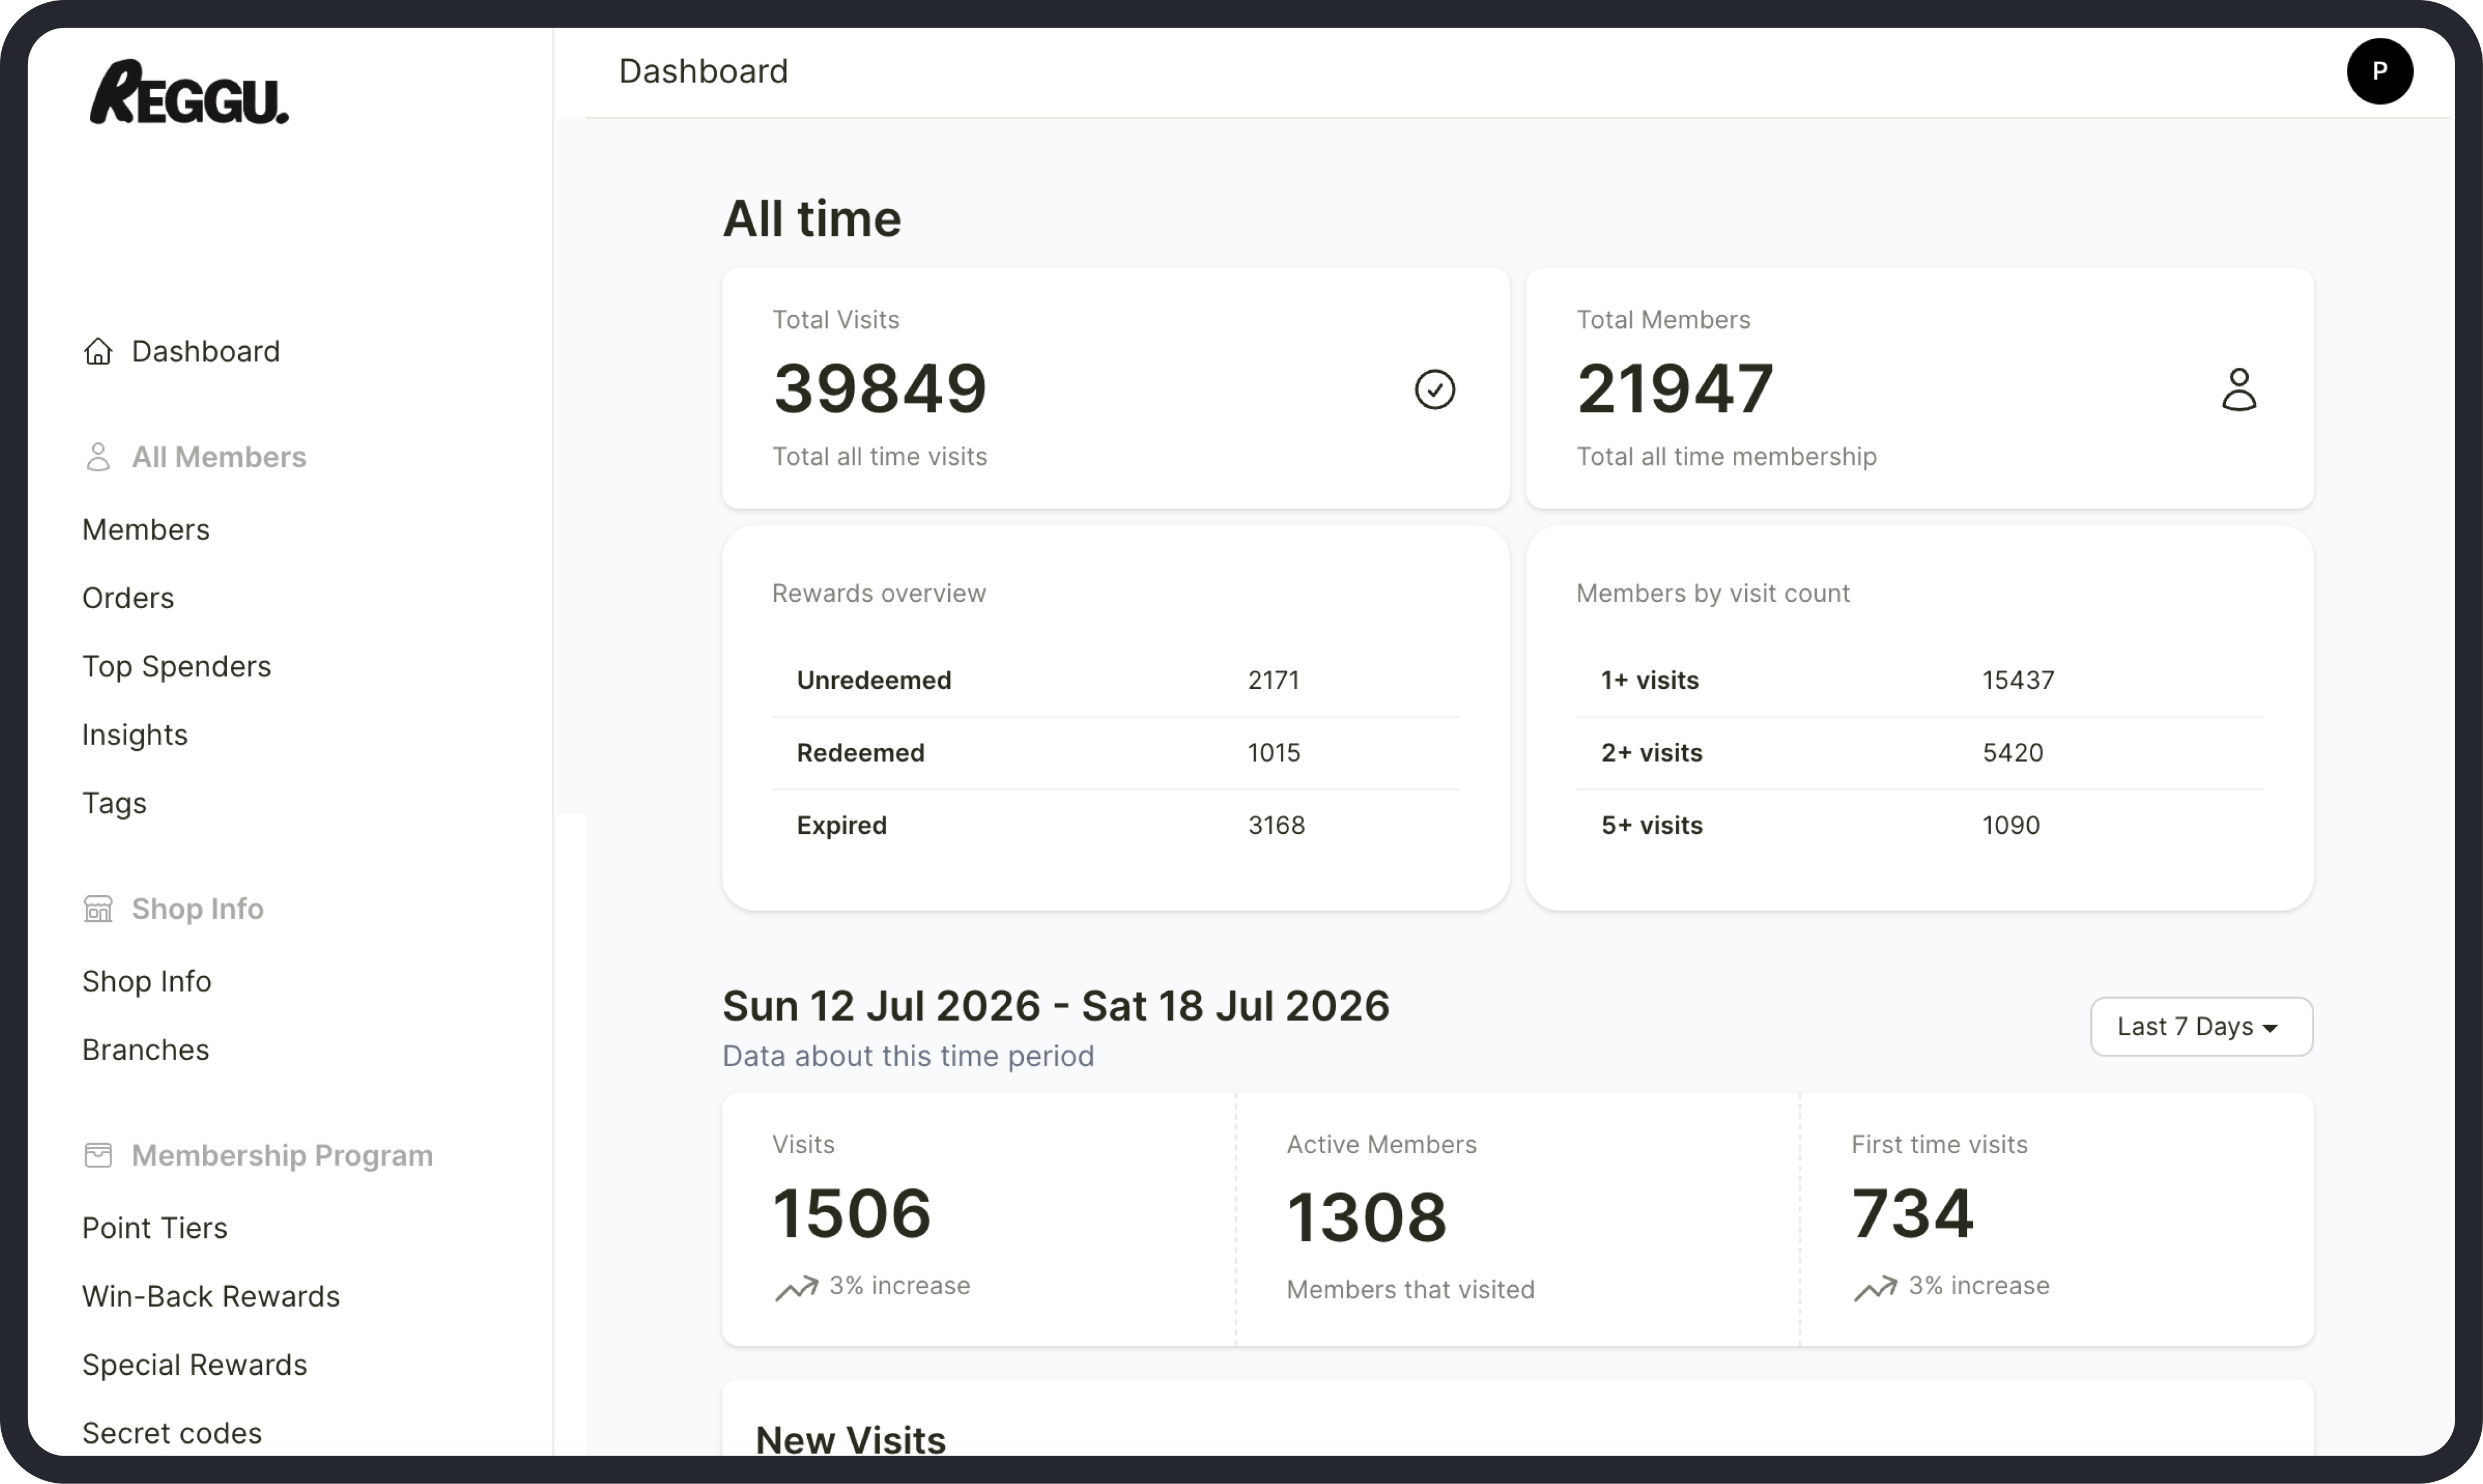This screenshot has width=2483, height=1484.
Task: Click the Membership Program card icon
Action: click(98, 1155)
